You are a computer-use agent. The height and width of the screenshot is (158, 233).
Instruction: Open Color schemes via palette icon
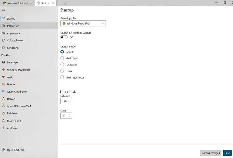[3, 41]
